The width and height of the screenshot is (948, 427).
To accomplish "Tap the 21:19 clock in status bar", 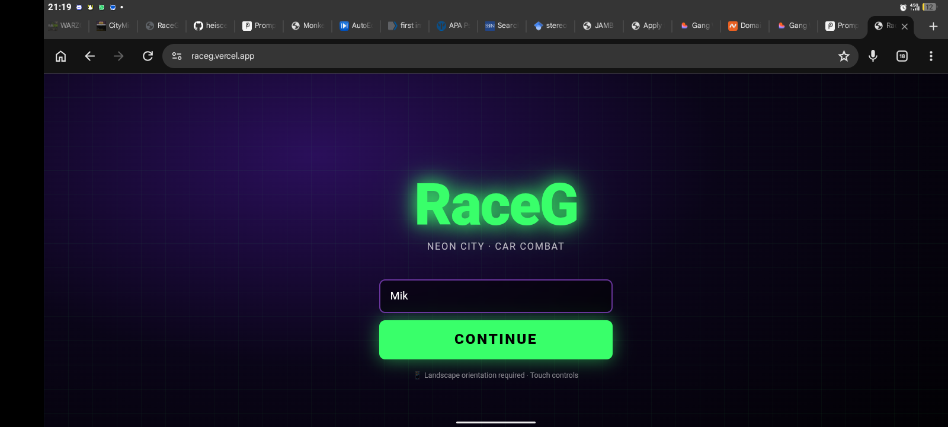I will [x=60, y=7].
